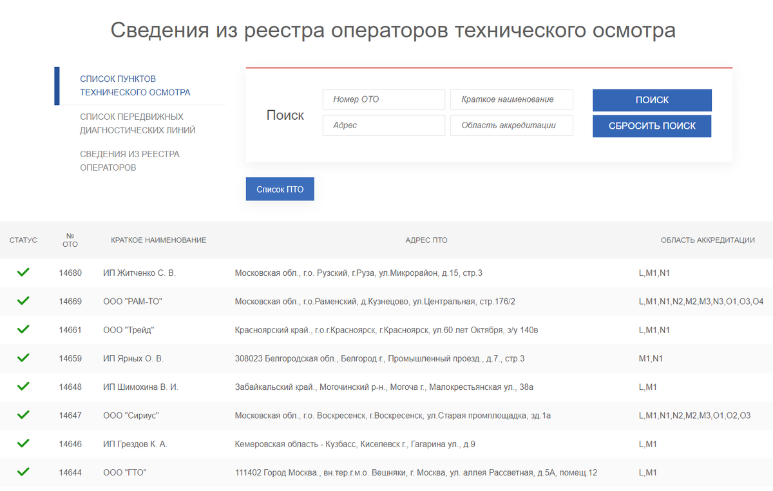The image size is (773, 491).
Task: Select operator number 14669
Action: click(x=70, y=302)
